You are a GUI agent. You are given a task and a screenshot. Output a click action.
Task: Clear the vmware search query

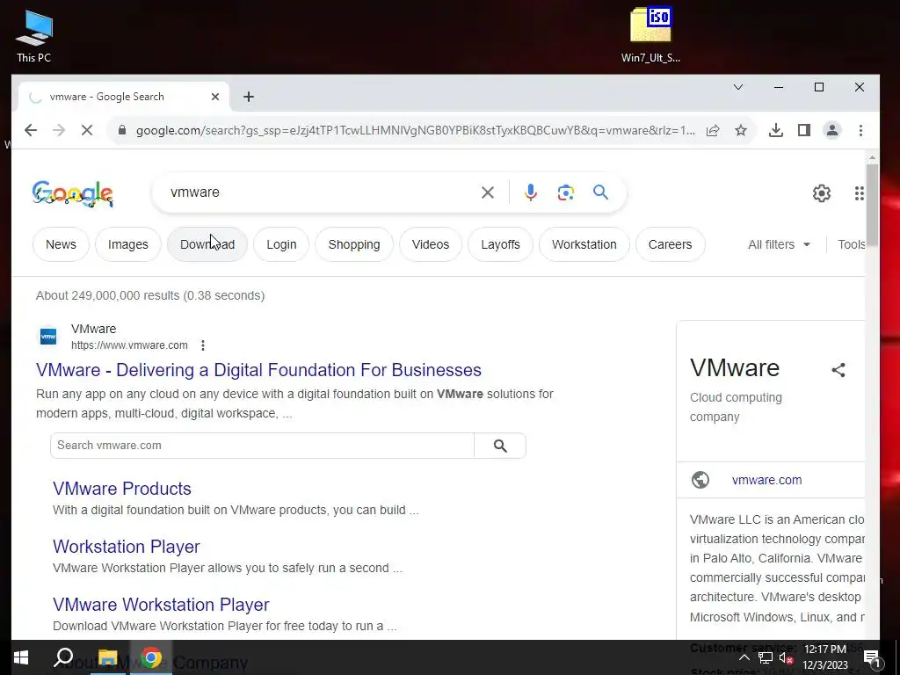pos(487,192)
